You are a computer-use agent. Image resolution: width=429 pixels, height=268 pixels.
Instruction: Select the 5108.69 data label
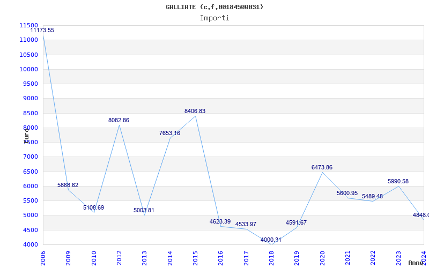pos(93,207)
